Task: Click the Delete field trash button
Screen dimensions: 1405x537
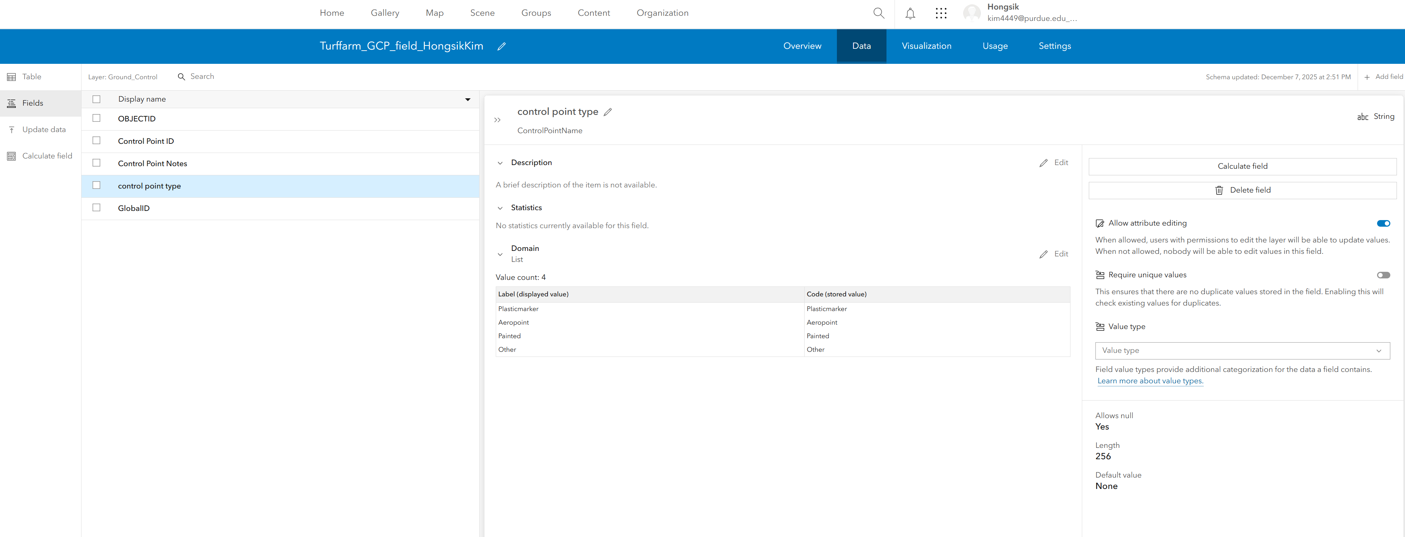Action: 1242,190
